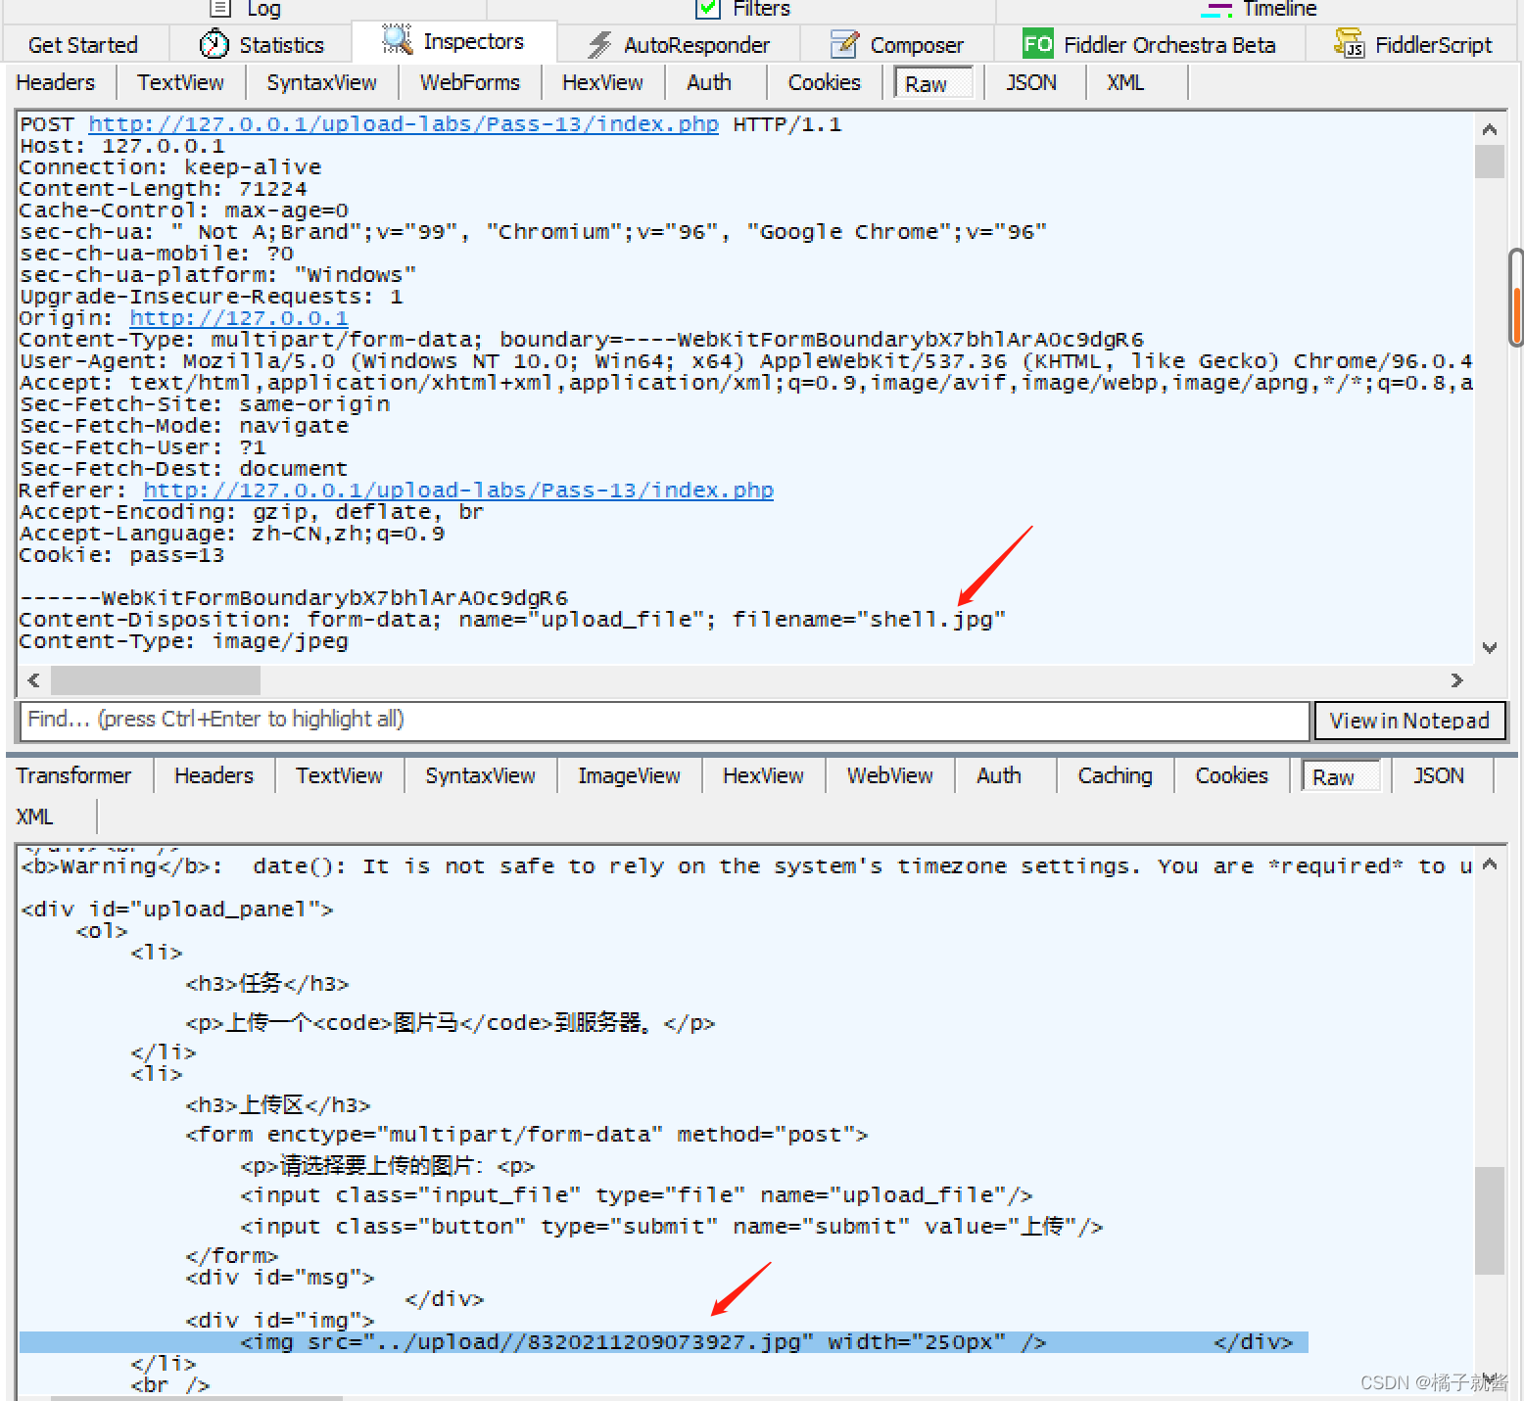Open the AutoResponder tab
Viewport: 1524px width, 1401px height.
click(x=679, y=45)
